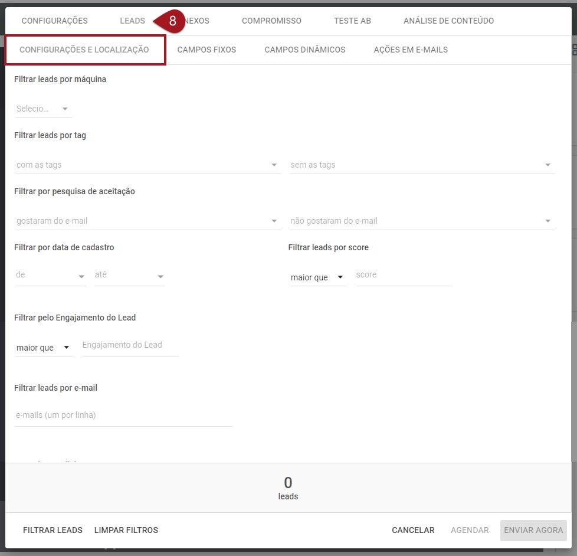Open the 'de' start date picker

[x=50, y=275]
